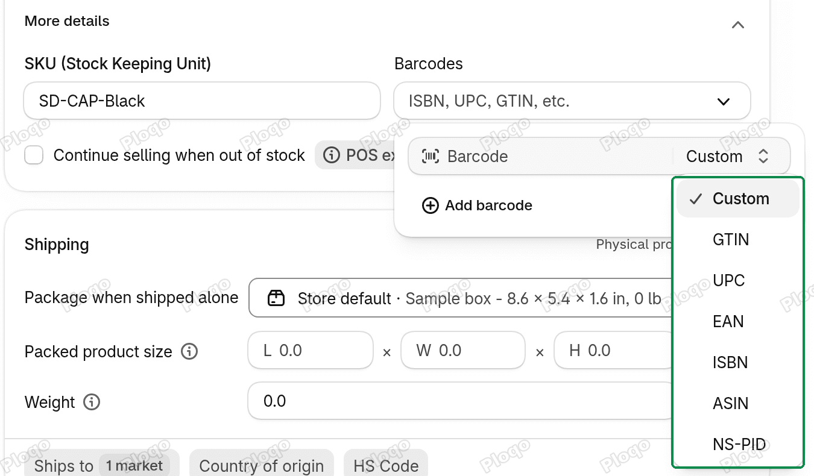Click the barcode scanner icon
This screenshot has height=476, width=814.
coord(430,157)
